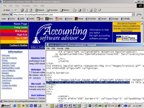Open the History pane in IE toolbar
144x108 pixels.
pos(65,10)
